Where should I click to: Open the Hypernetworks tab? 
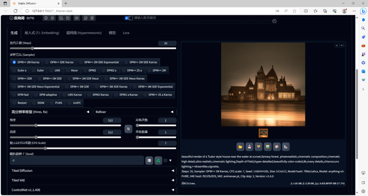(x=84, y=33)
